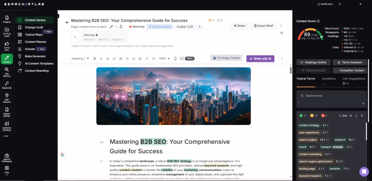Click the Write with AI button

click(260, 59)
